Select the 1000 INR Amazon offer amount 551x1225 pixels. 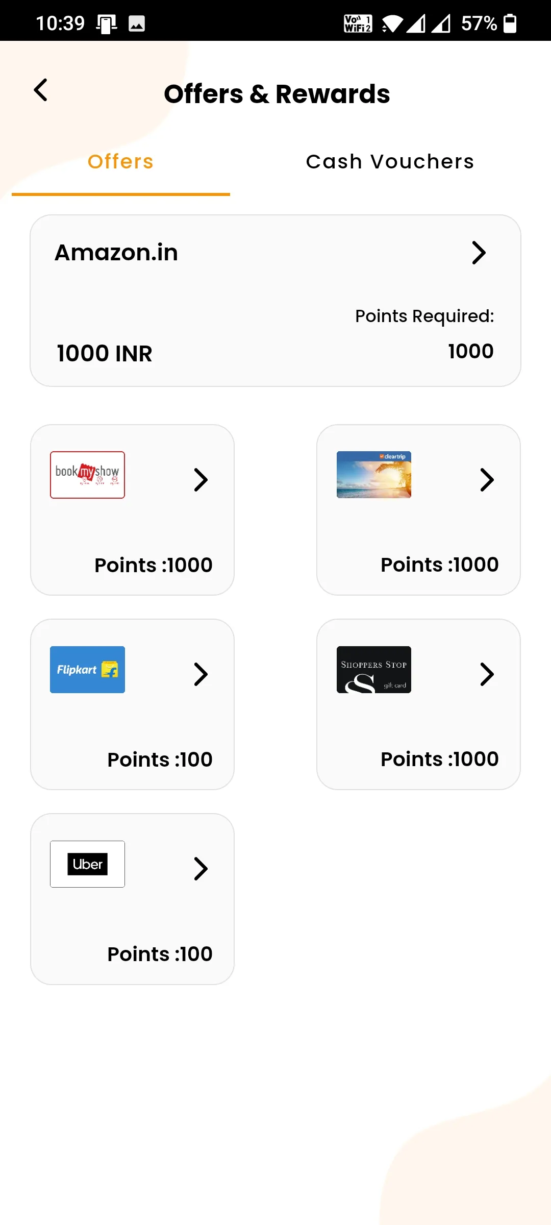[105, 353]
